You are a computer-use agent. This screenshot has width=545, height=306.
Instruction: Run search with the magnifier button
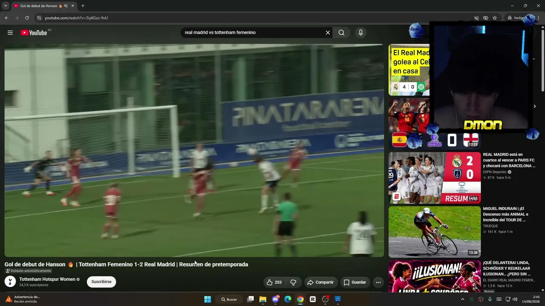[341, 33]
